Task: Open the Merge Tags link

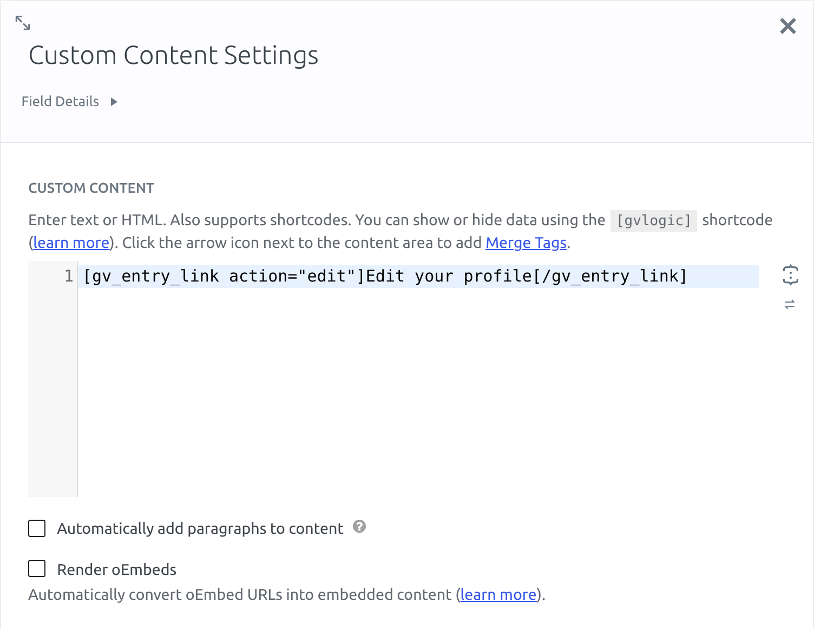Action: pos(526,243)
